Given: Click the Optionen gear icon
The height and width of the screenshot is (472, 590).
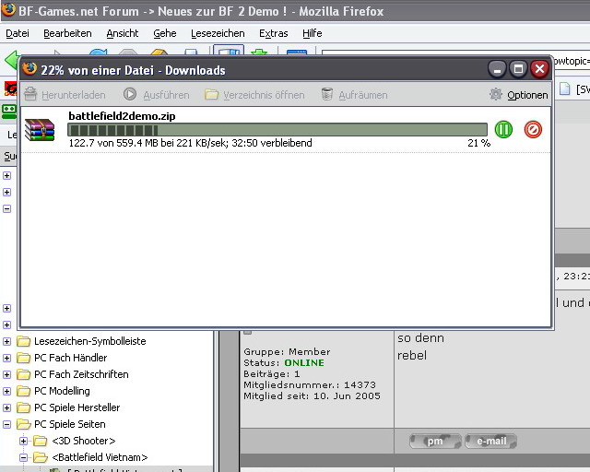Looking at the screenshot, I should (x=496, y=94).
